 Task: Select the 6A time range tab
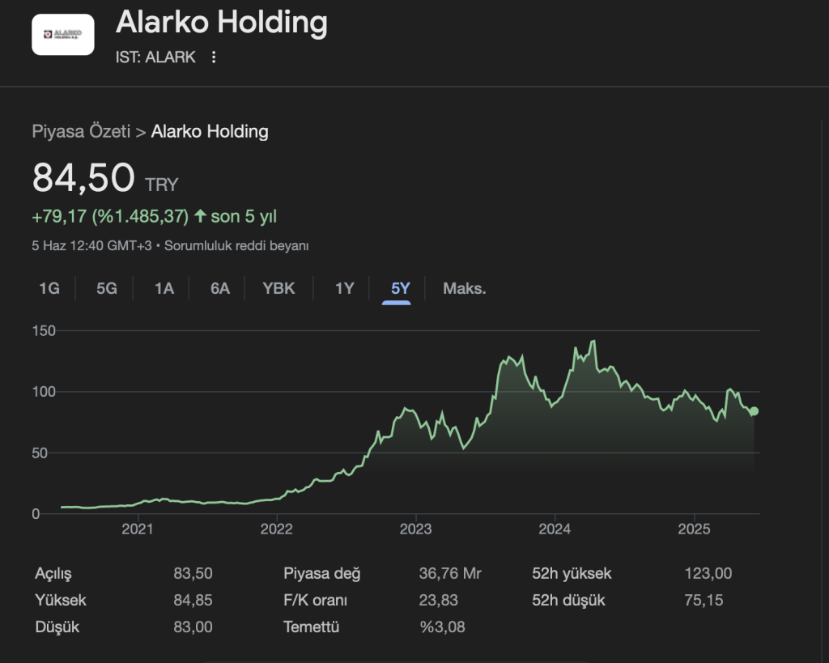[x=220, y=288]
